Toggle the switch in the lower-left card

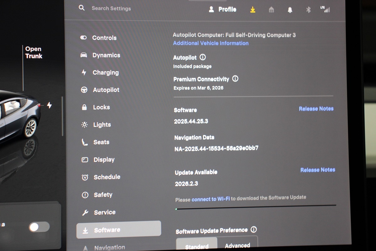pos(39,227)
